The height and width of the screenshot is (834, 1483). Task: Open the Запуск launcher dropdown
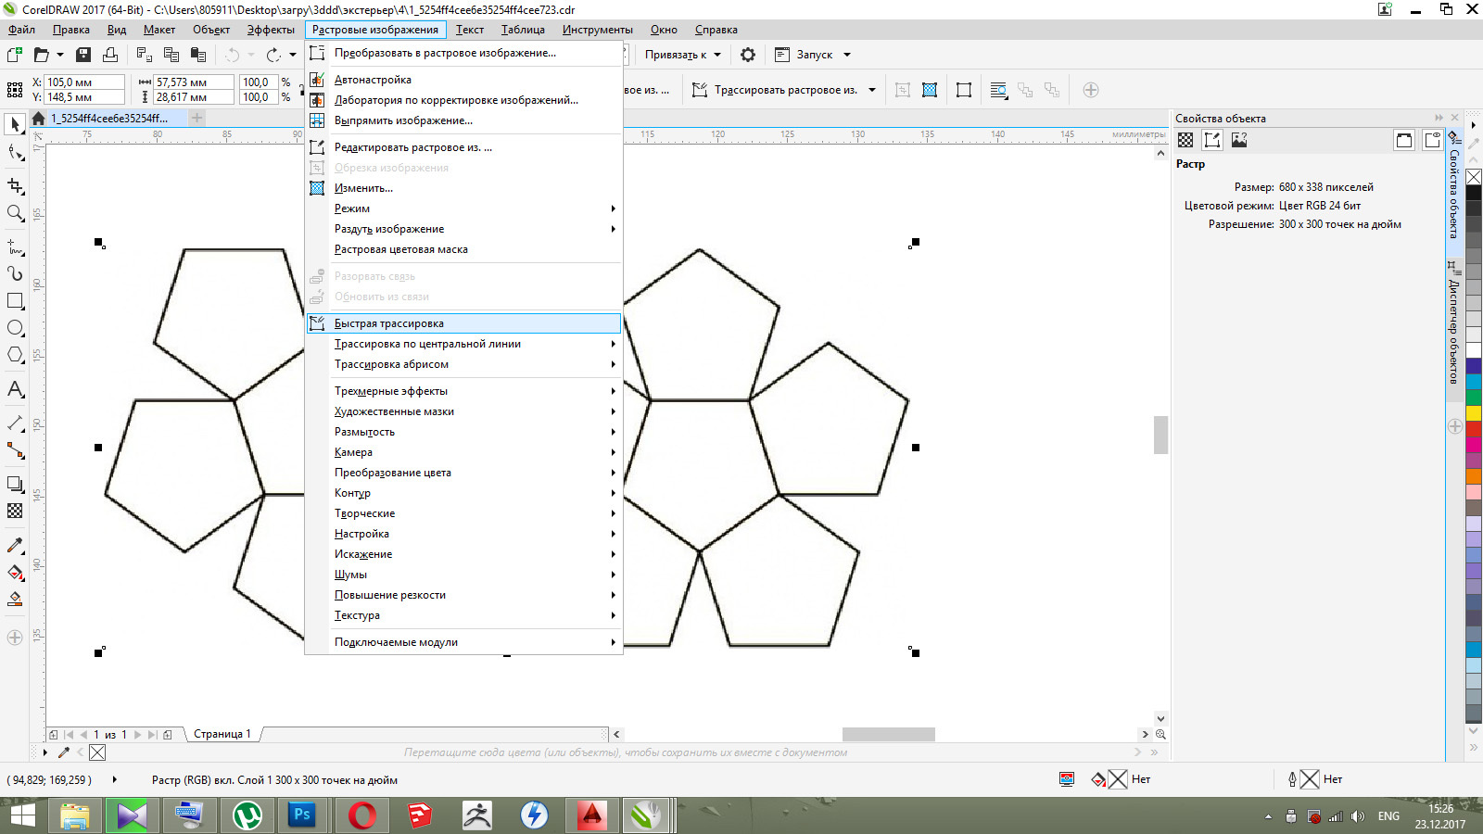tap(814, 55)
